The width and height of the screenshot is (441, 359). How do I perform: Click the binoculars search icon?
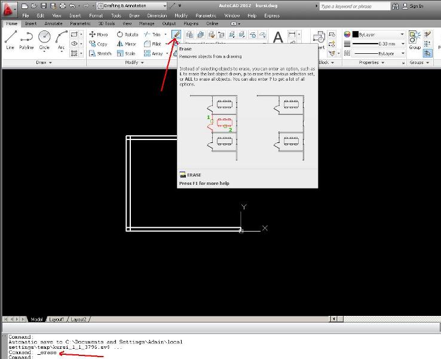click(395, 6)
